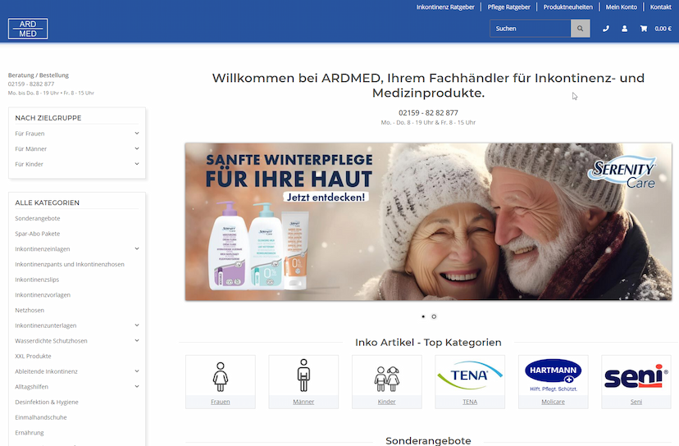Viewport: 679px width, 446px height.
Task: Click the Männer text link below icon
Action: pos(303,402)
